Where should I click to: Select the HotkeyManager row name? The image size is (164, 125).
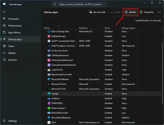58,36
